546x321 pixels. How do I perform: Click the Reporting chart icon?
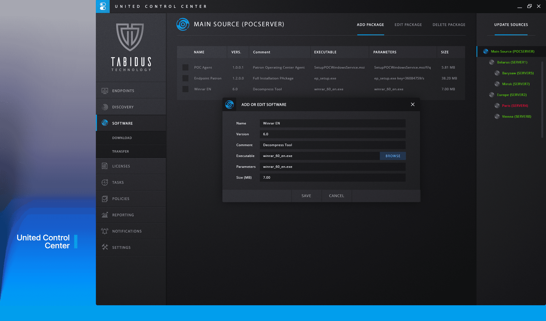click(x=105, y=215)
